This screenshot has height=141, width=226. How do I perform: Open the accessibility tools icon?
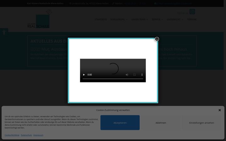[4, 32]
